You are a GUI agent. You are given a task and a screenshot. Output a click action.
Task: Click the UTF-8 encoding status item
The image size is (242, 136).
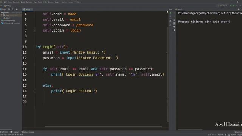214,135
